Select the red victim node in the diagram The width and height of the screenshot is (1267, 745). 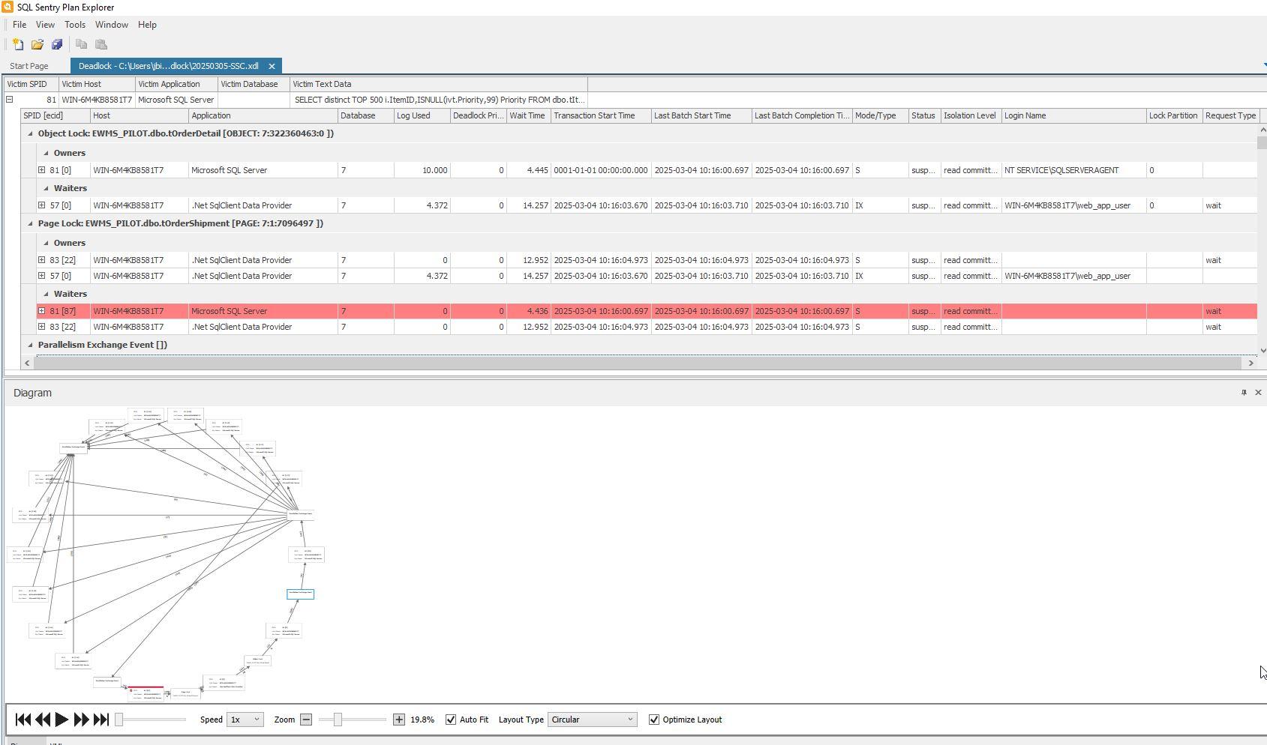146,693
